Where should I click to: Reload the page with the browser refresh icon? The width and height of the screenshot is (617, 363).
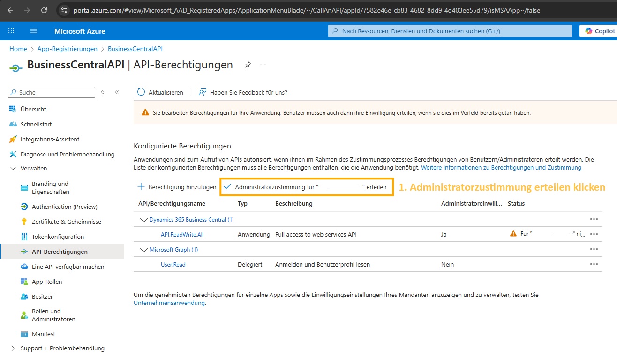click(44, 10)
